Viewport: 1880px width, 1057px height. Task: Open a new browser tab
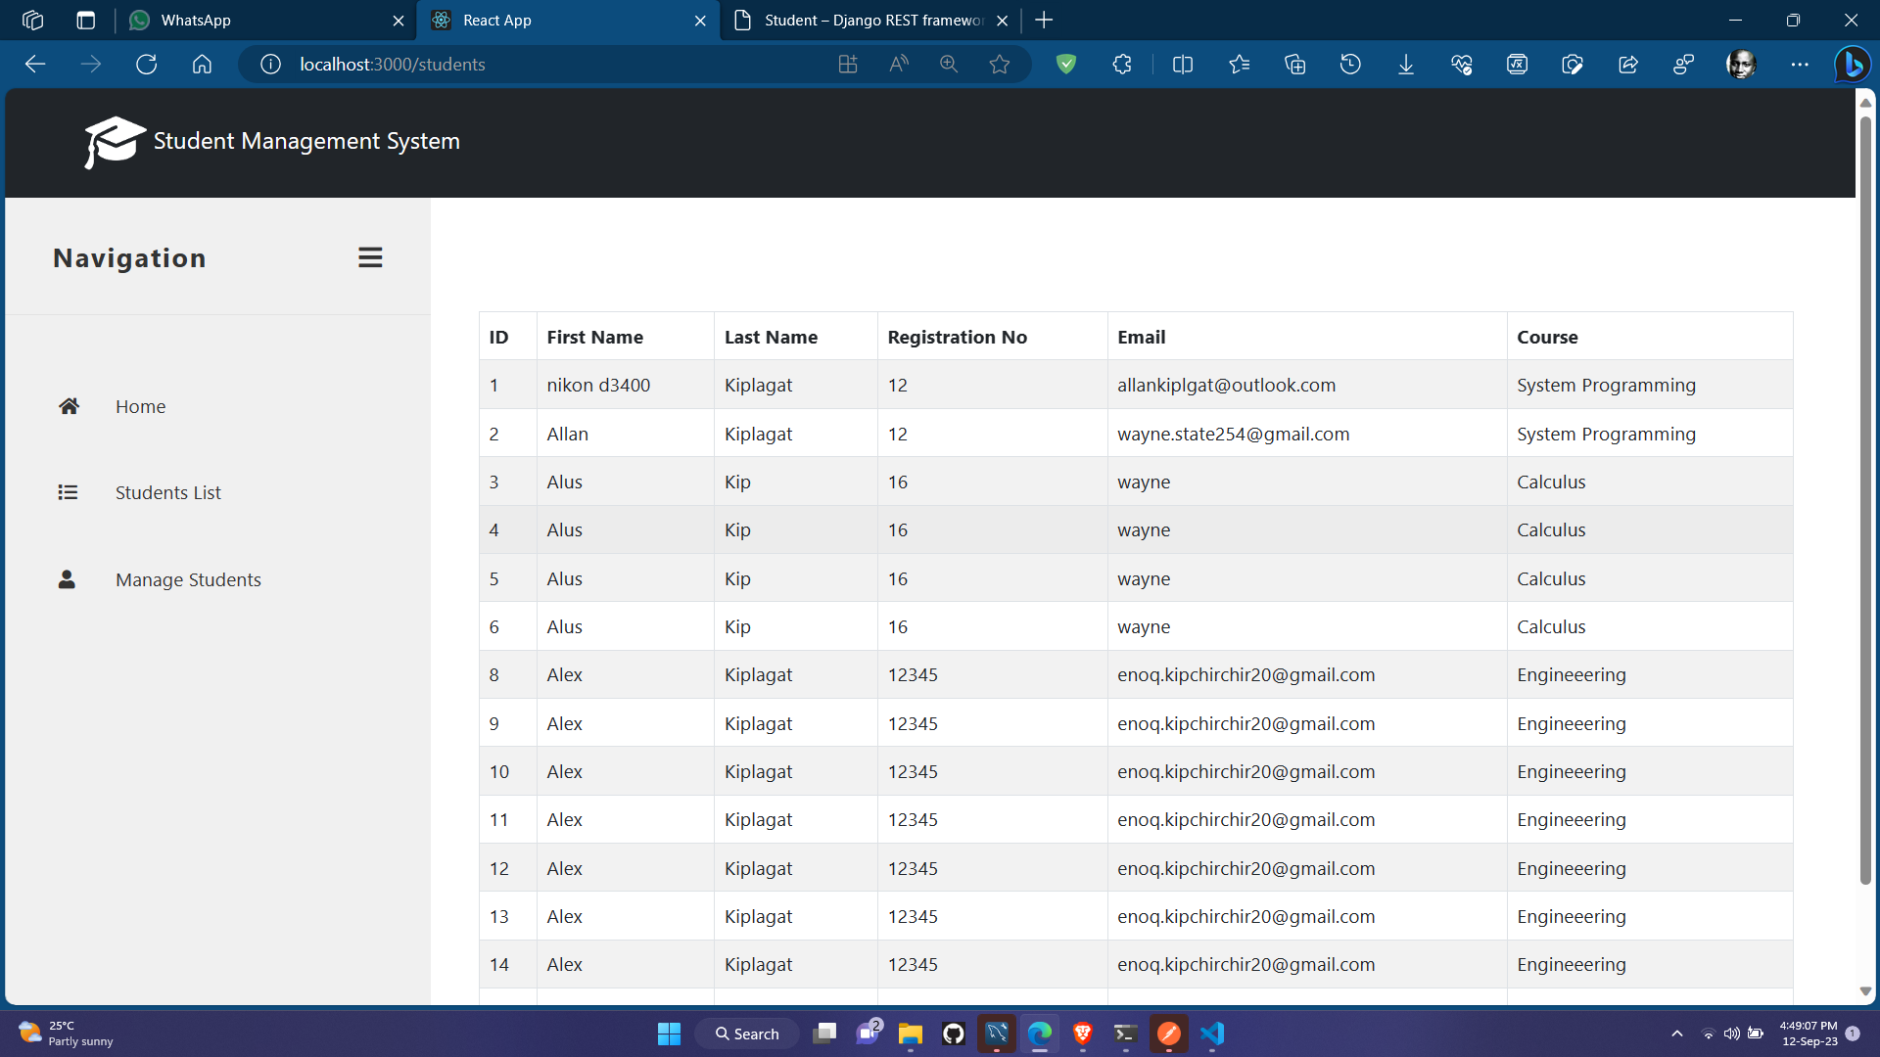1044,20
